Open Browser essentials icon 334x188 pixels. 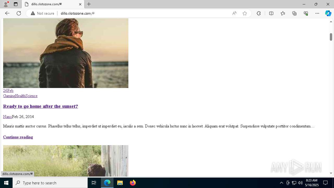tap(306, 13)
